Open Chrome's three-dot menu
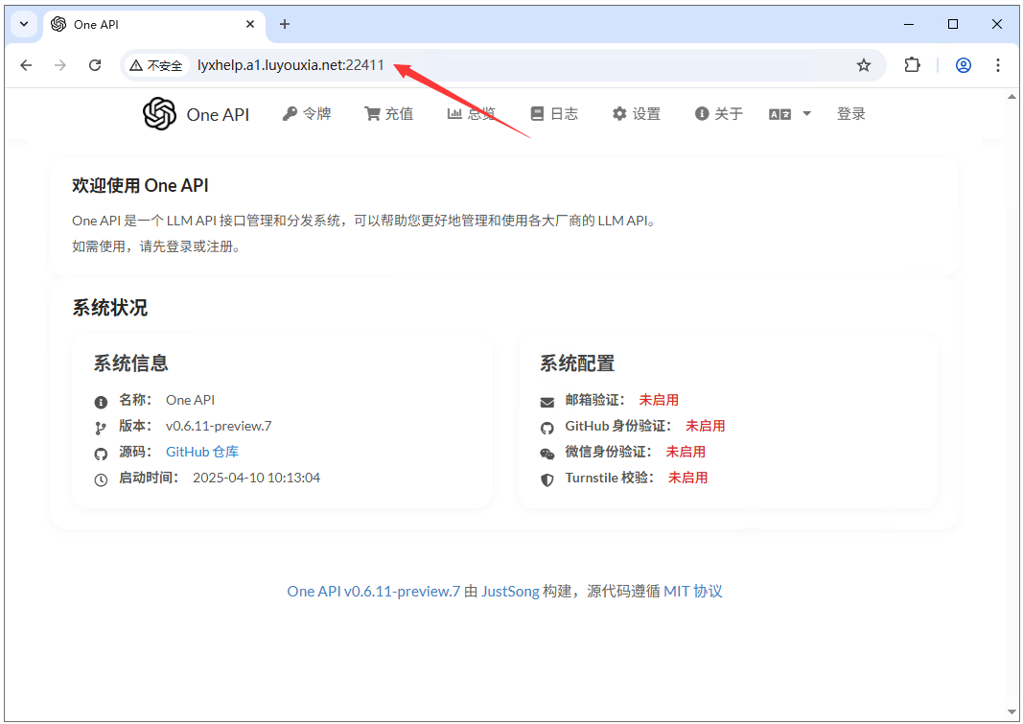1023x724 pixels. coord(997,65)
